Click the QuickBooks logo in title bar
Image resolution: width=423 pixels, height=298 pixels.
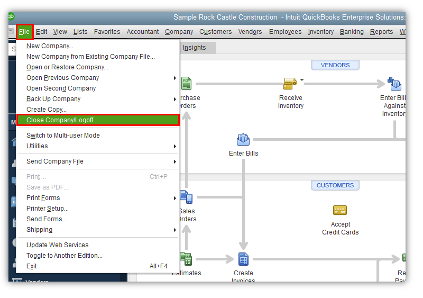[x=11, y=17]
